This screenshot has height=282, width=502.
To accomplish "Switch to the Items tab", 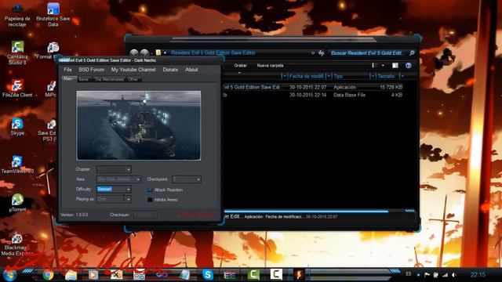I will click(x=84, y=79).
